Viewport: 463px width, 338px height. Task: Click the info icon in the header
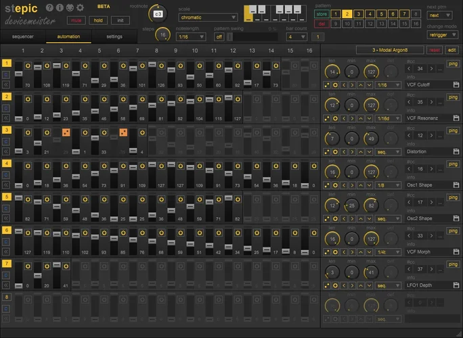click(60, 7)
